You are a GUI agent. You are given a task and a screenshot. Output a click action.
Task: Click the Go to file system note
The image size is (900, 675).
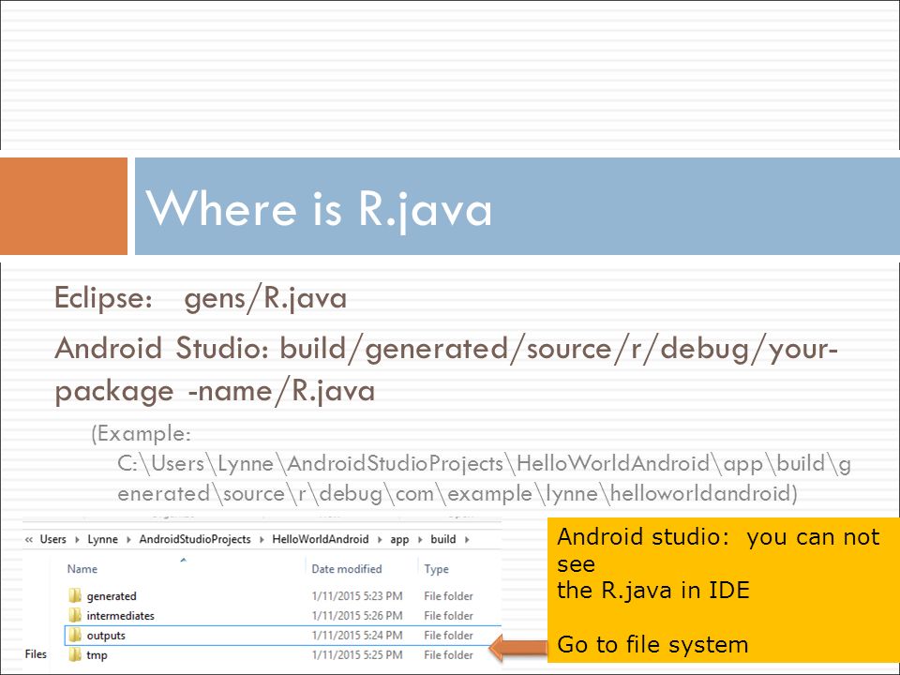pos(652,645)
